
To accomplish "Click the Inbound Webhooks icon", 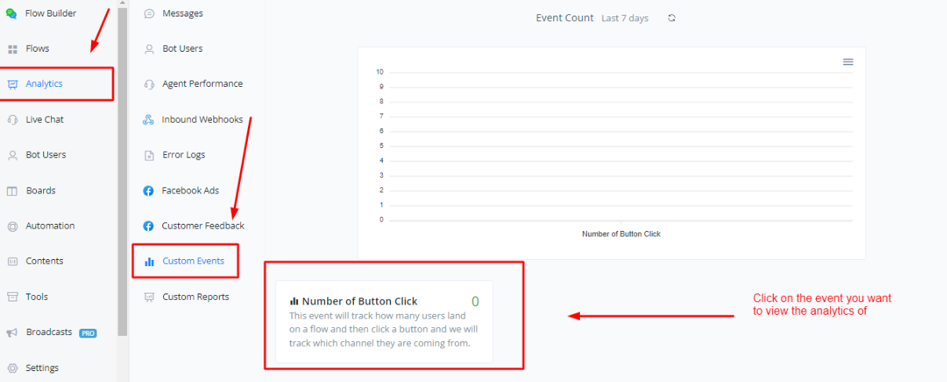I will [148, 120].
